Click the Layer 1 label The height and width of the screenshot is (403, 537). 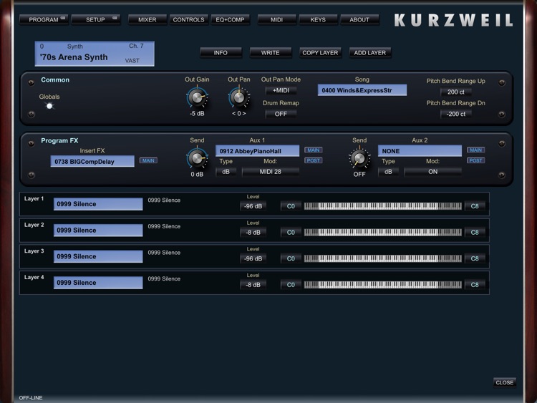(x=34, y=198)
